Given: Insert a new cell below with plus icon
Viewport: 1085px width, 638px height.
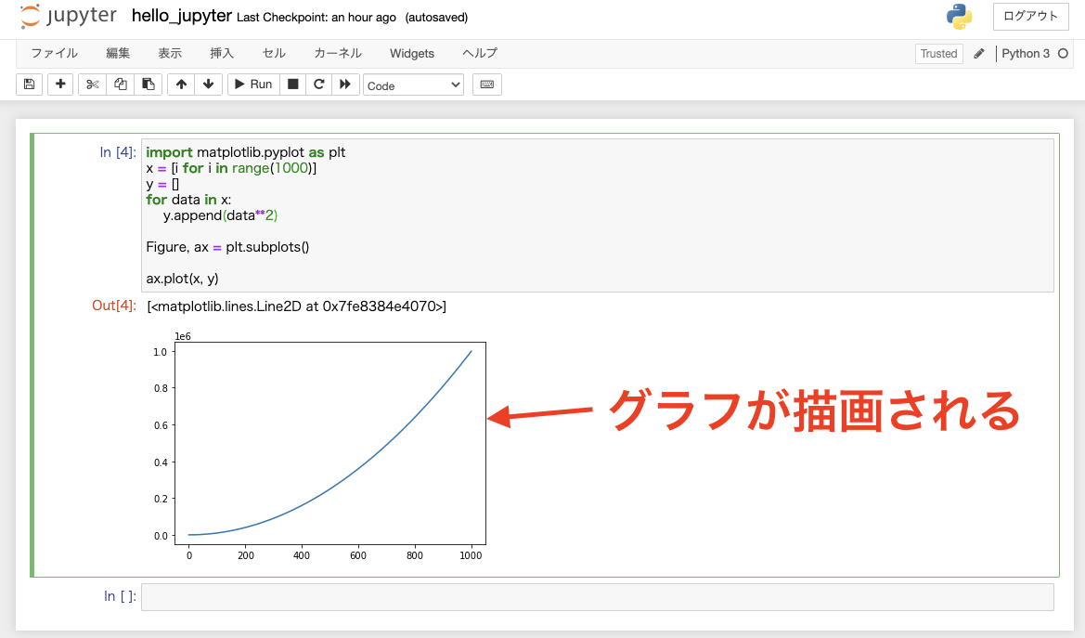Looking at the screenshot, I should [60, 85].
